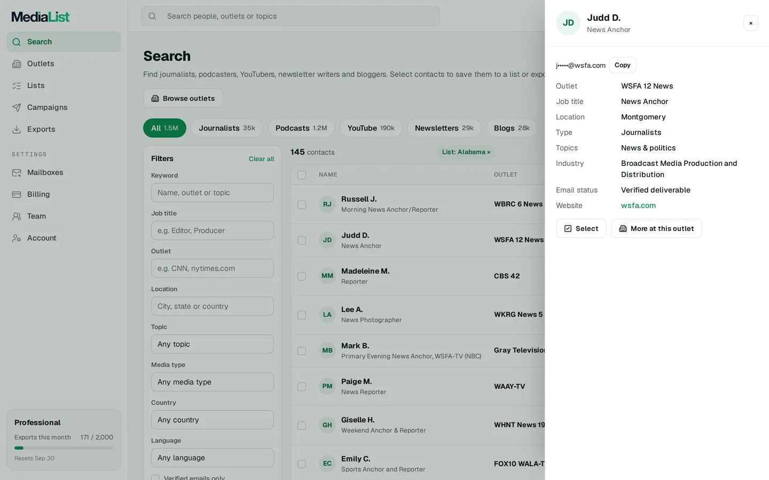Screen dimensions: 769x480
Task: Tick the checkbox next to Lee A.
Action: [x=302, y=315]
